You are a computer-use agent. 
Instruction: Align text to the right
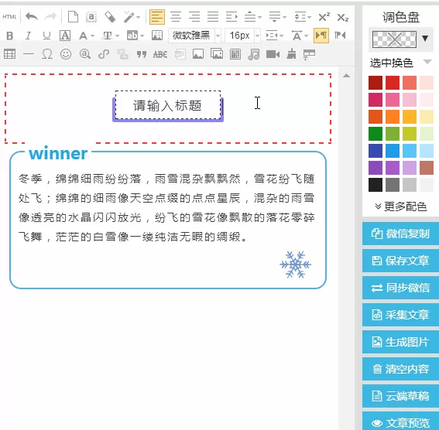194,17
